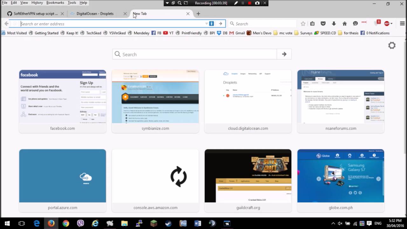Click the recorder pencil annotate icon

(236, 3)
